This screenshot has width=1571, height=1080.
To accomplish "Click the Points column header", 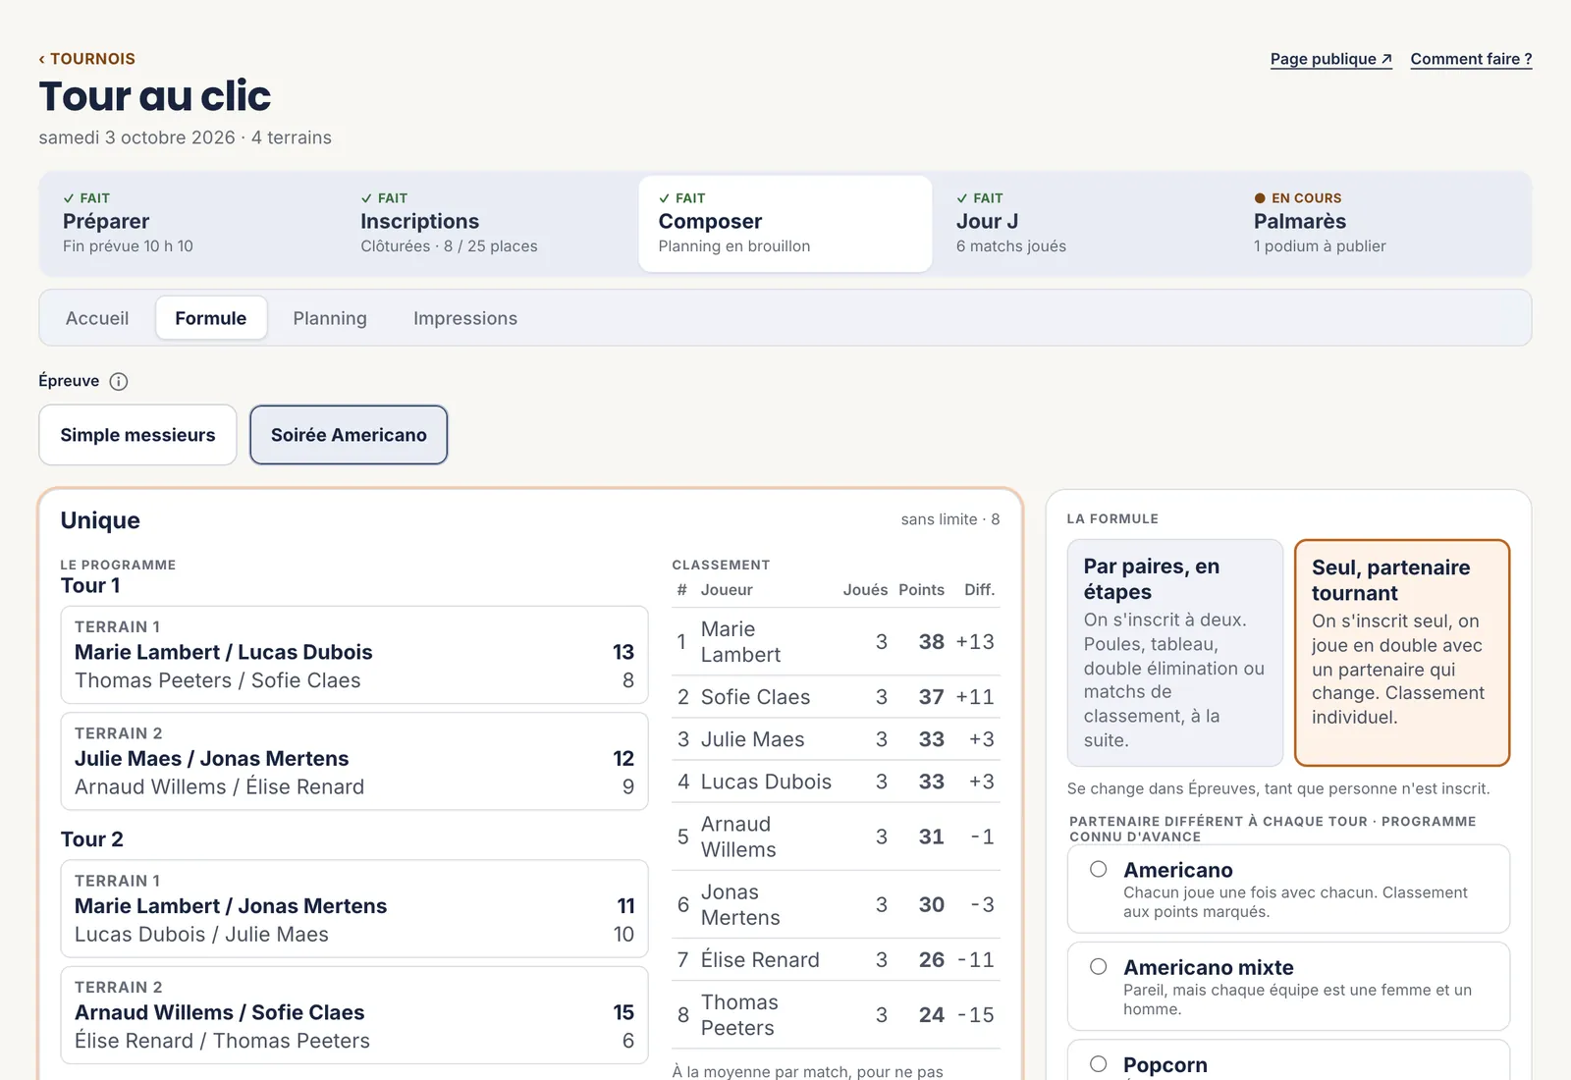I will (x=921, y=590).
